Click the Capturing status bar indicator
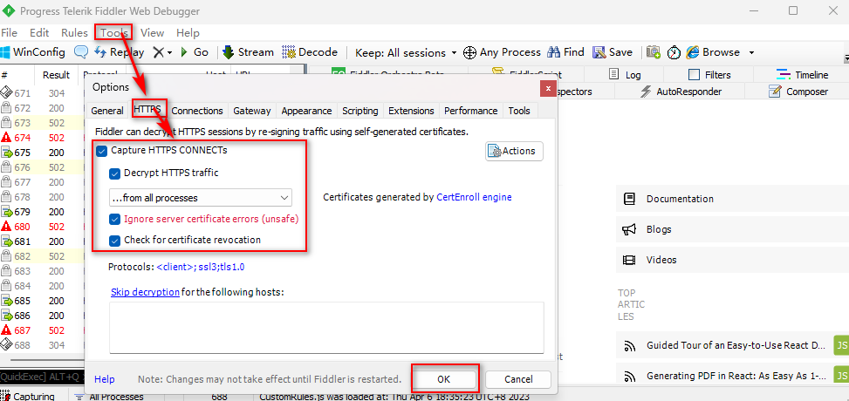 [28, 396]
